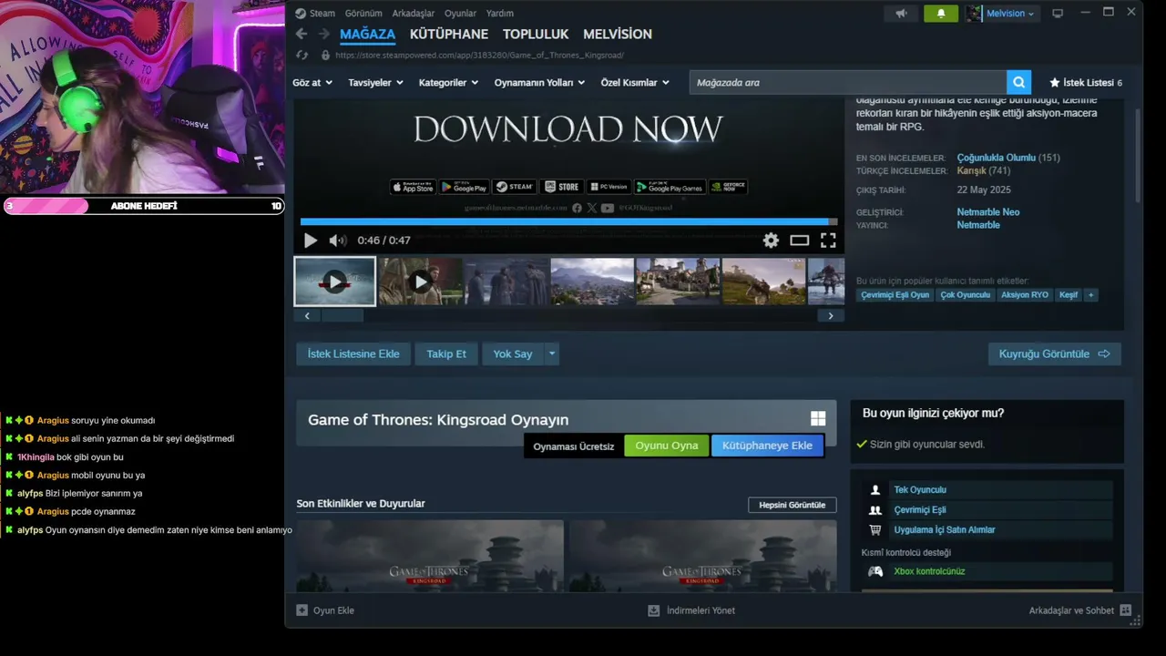
Task: Click the padlock icon beside the URL
Action: pos(325,56)
